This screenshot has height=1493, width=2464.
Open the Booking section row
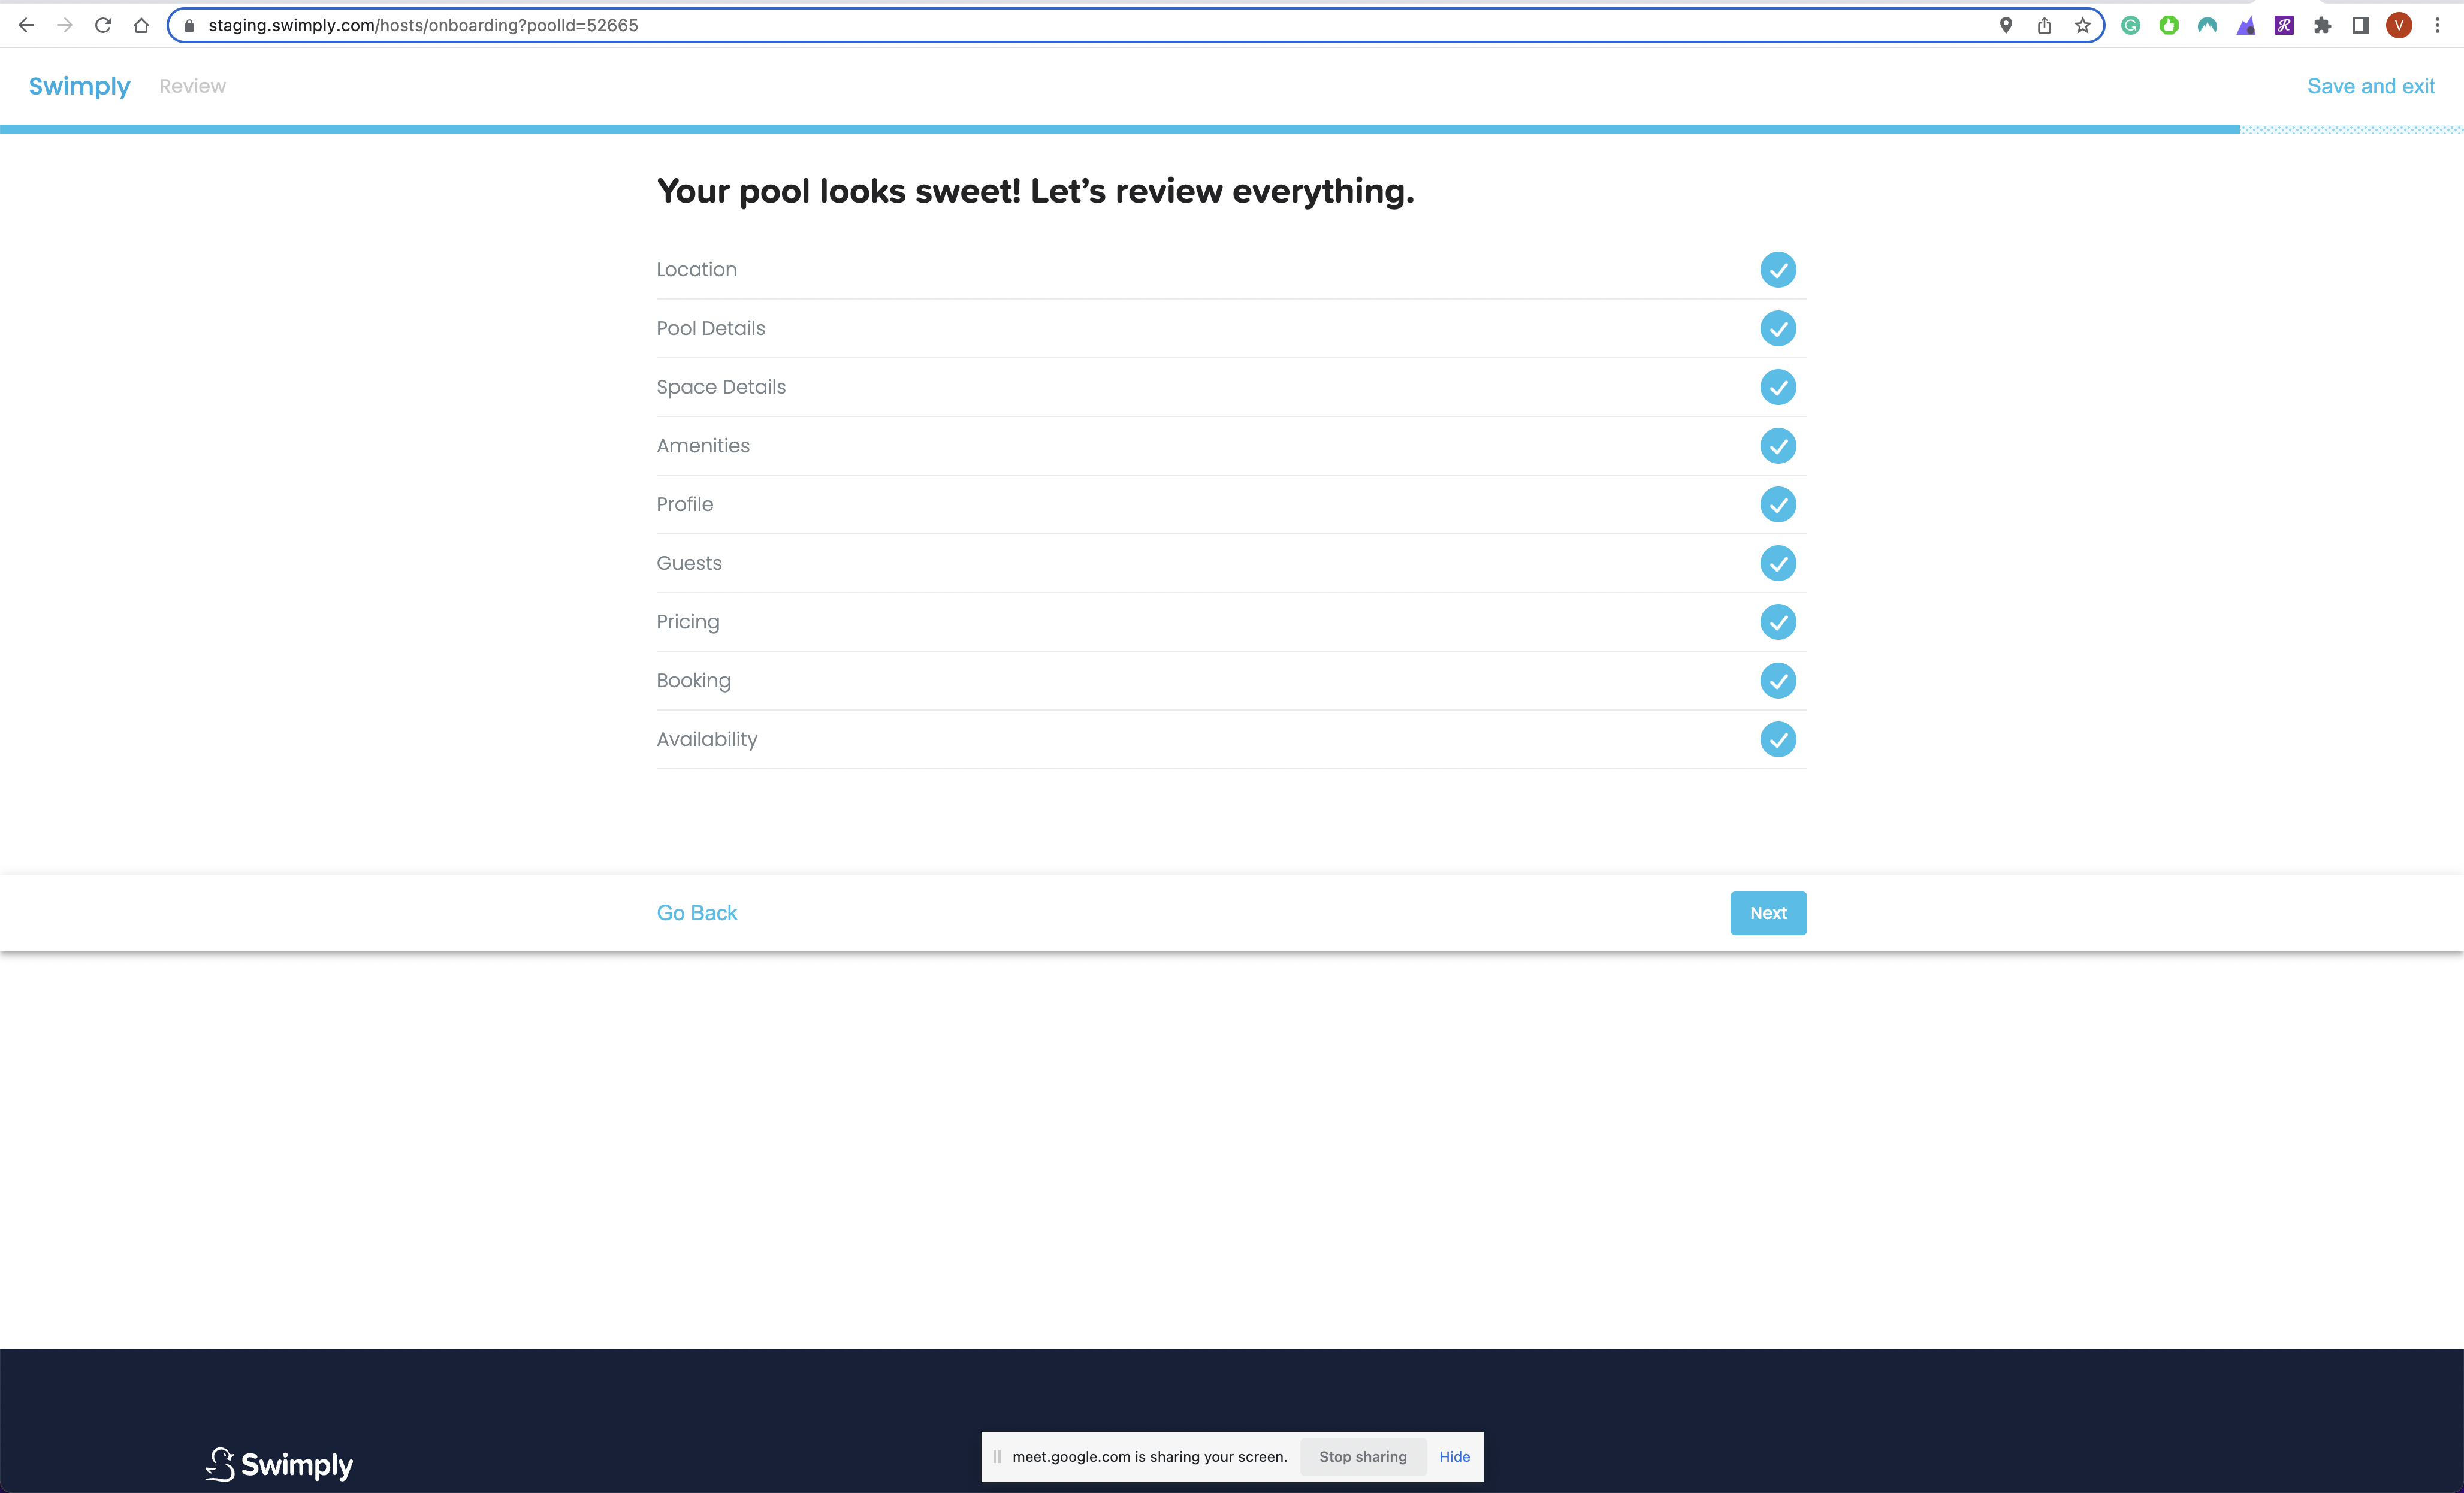693,681
